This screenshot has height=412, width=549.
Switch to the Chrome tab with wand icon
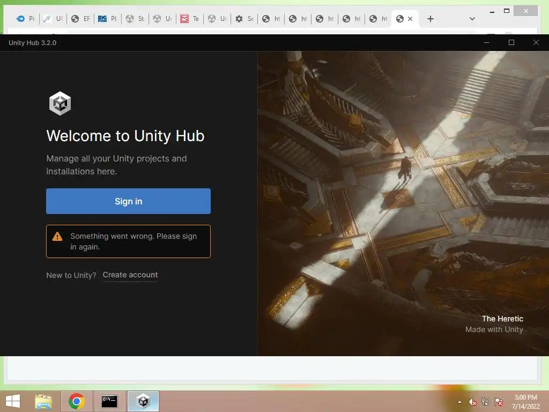click(x=53, y=19)
